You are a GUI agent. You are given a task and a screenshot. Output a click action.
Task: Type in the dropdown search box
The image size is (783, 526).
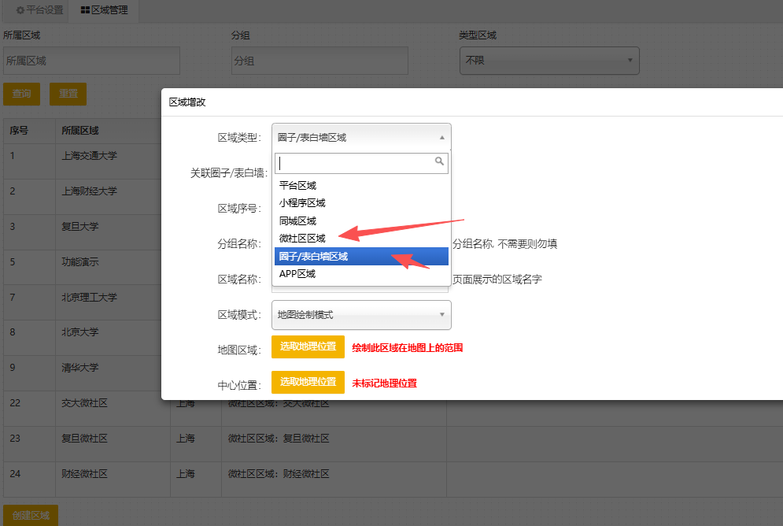click(x=356, y=162)
